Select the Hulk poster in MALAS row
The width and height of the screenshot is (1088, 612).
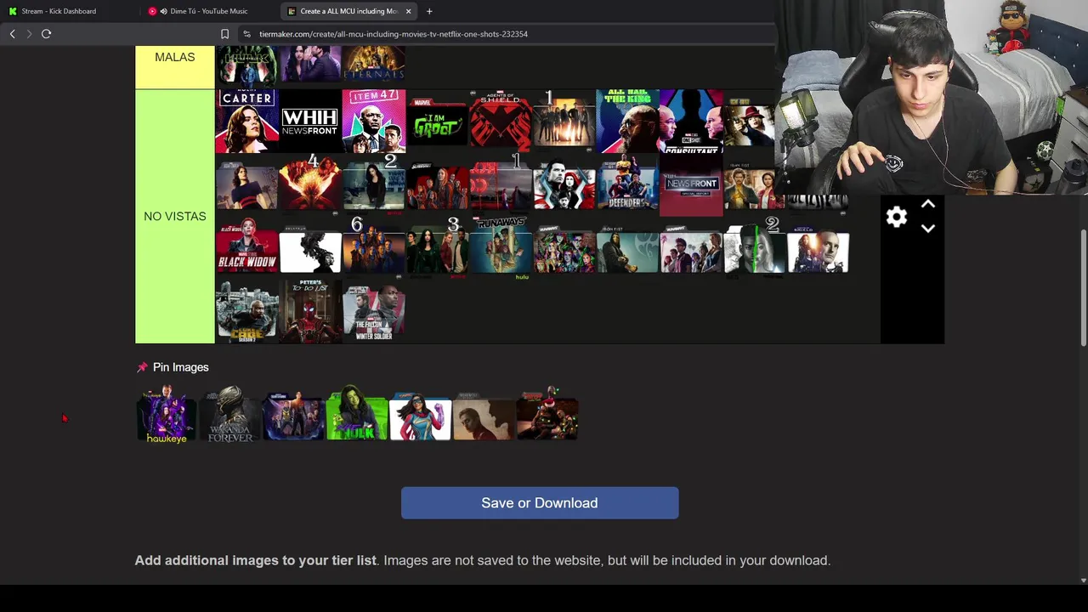[x=246, y=65]
